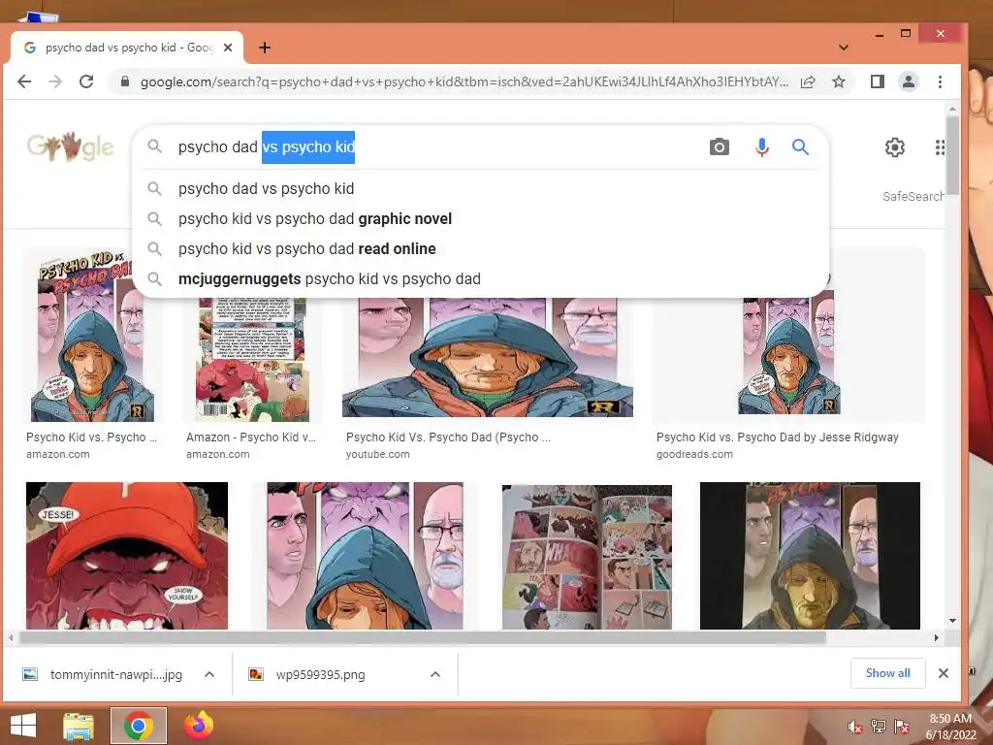Open the dark-background hooded cover image
Viewport: 993px width, 745px height.
[x=810, y=556]
